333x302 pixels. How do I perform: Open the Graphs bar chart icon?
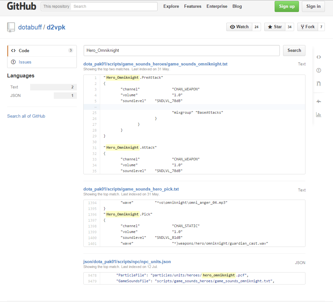point(318,114)
